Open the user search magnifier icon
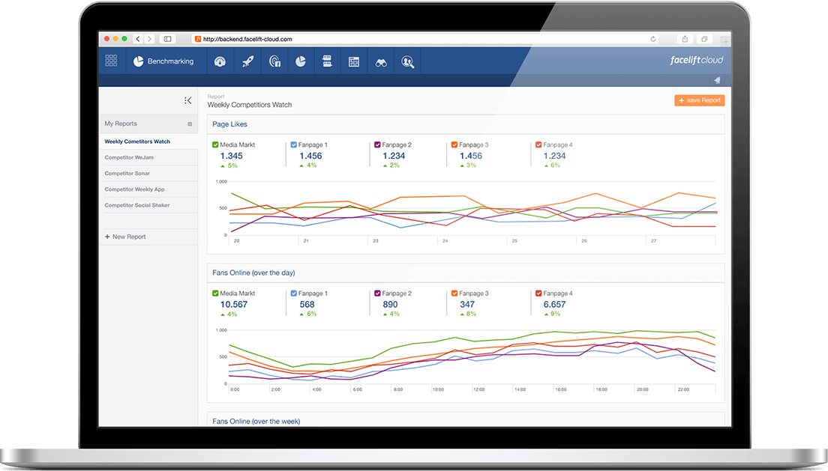Viewport: 828px width, 471px height. [x=408, y=61]
